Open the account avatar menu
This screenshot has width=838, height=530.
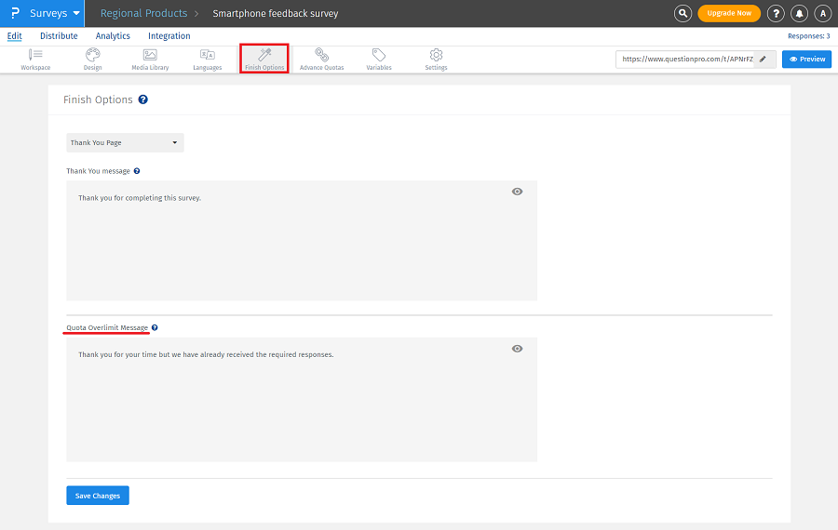(x=822, y=14)
